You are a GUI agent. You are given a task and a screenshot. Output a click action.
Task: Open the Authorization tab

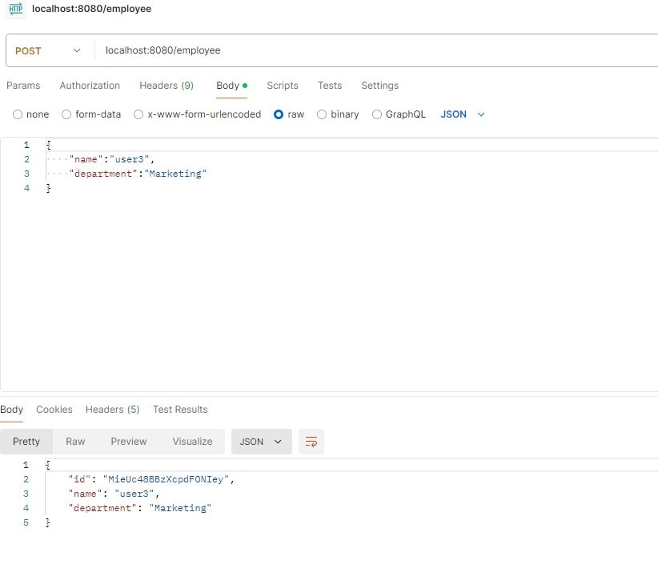pos(90,86)
